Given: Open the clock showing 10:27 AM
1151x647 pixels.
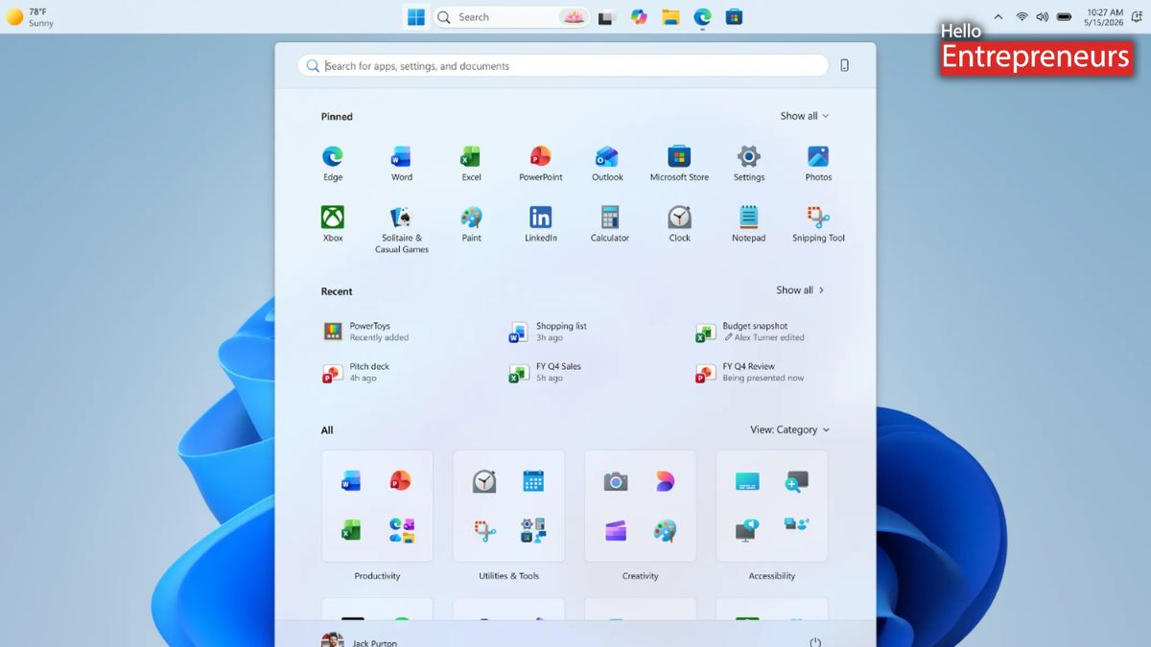Looking at the screenshot, I should click(x=1104, y=17).
